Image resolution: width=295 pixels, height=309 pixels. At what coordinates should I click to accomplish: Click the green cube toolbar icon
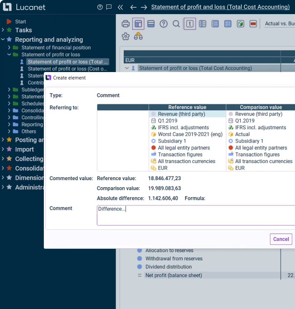coord(240,24)
